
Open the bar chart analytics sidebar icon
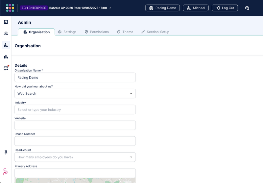(6, 57)
